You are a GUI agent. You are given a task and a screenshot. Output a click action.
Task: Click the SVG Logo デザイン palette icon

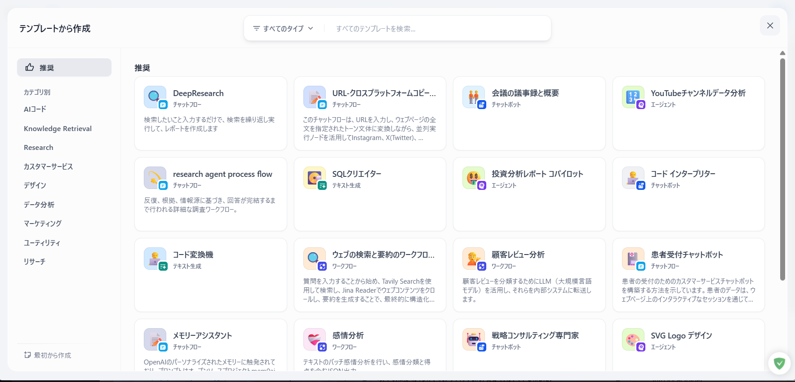coord(633,339)
